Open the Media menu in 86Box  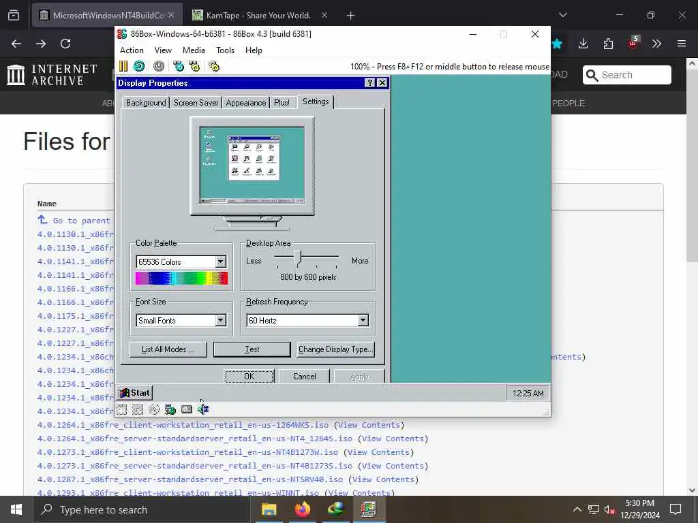point(194,50)
